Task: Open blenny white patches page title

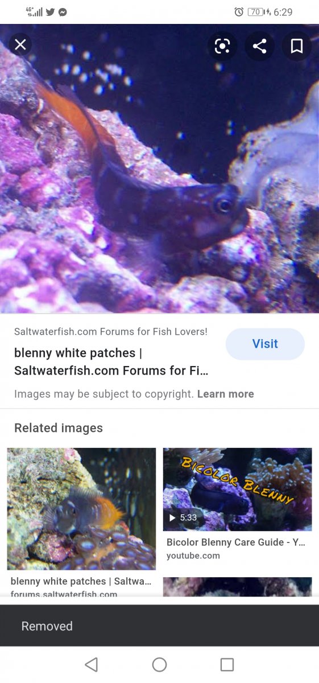Action: click(x=111, y=362)
